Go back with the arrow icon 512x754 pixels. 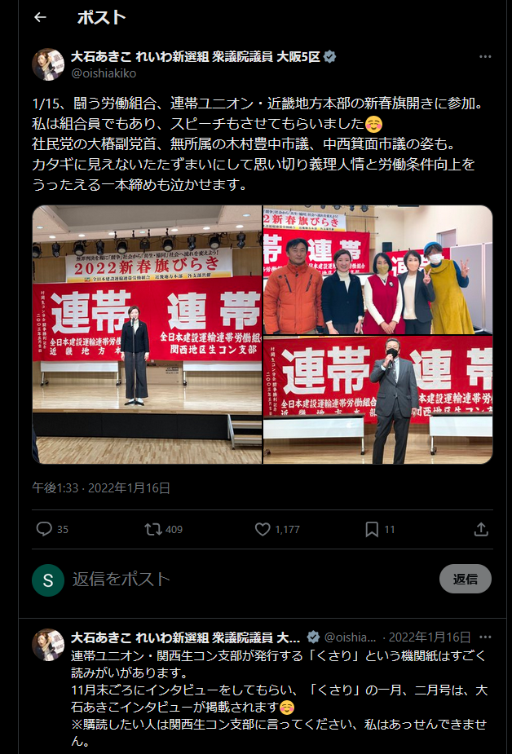[x=41, y=18]
